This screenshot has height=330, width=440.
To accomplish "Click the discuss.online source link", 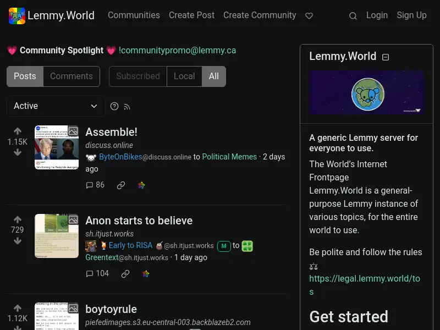I will point(109,145).
